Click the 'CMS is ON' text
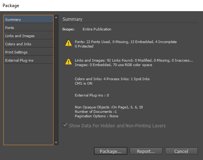 click(83, 84)
